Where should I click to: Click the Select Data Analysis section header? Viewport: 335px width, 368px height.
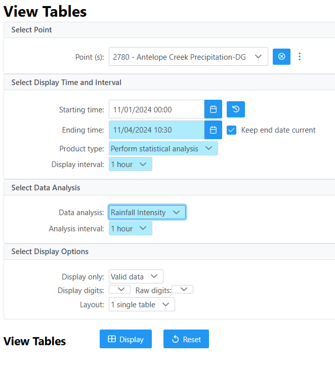click(x=46, y=188)
